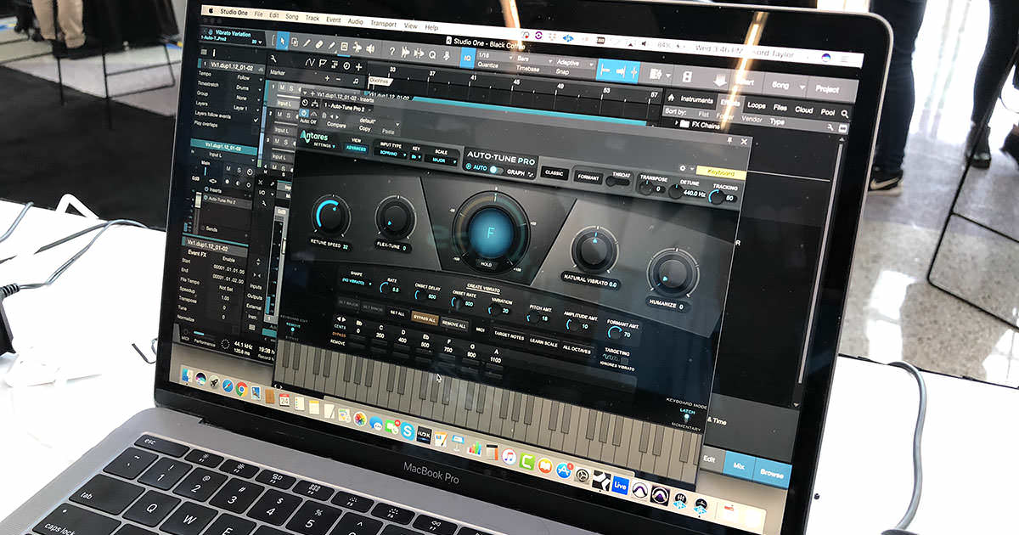
Task: Open the default preset dropdown
Action: [369, 121]
